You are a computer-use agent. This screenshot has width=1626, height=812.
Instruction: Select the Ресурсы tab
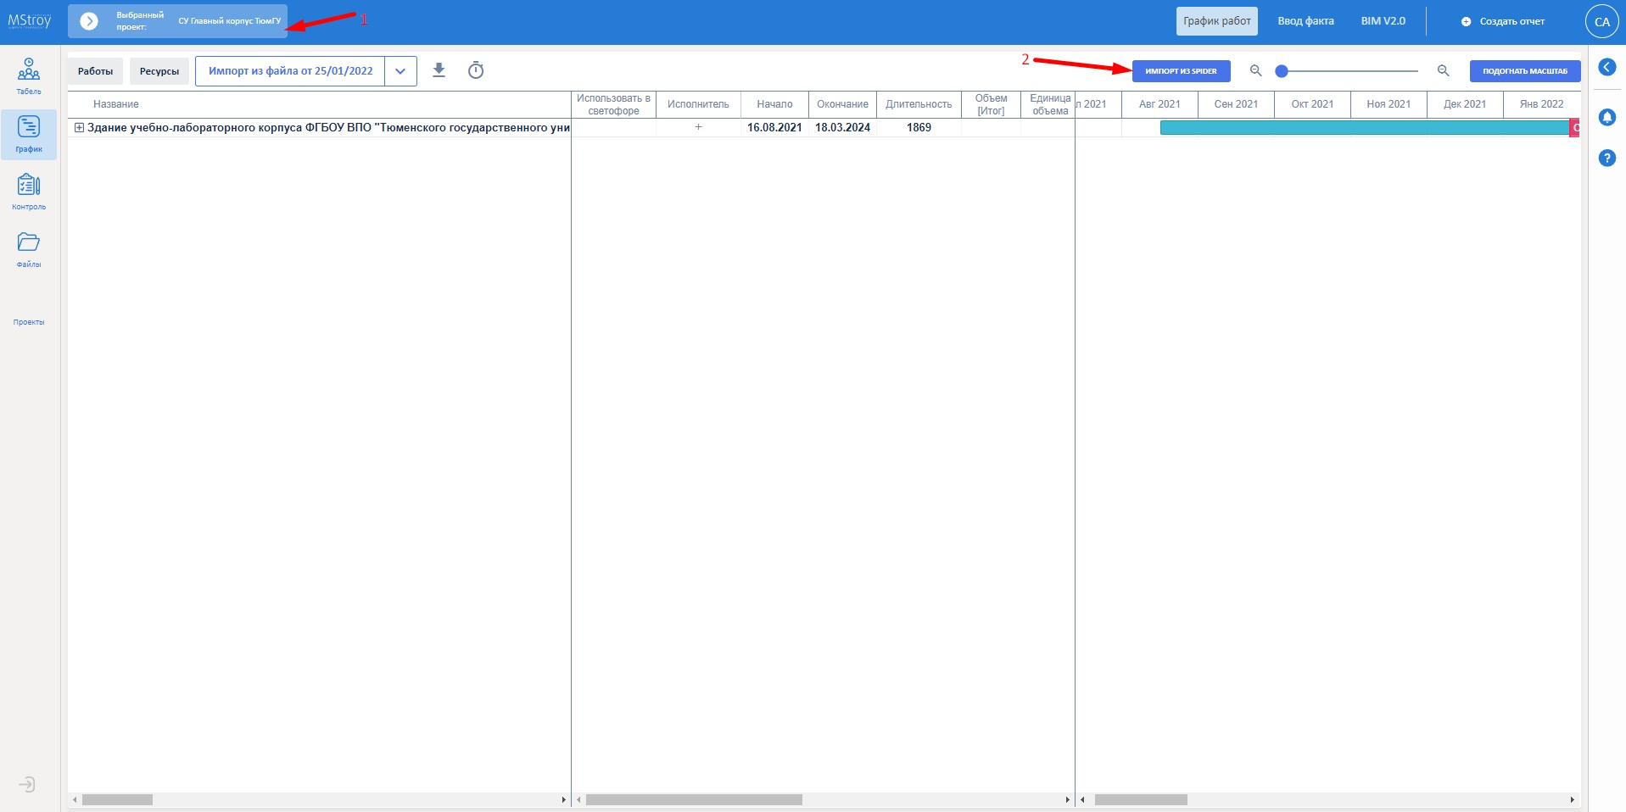pyautogui.click(x=159, y=71)
